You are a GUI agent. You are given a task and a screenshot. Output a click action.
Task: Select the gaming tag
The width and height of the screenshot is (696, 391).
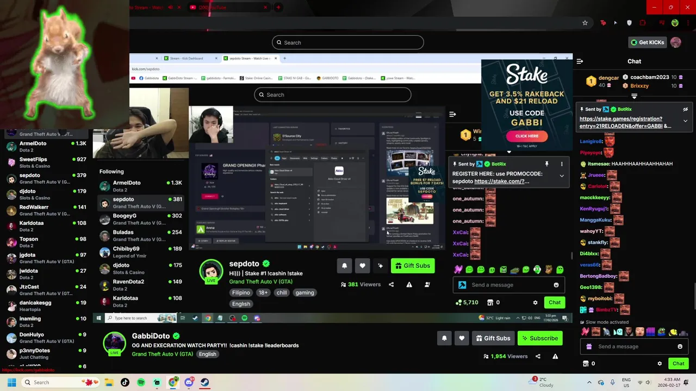point(304,293)
